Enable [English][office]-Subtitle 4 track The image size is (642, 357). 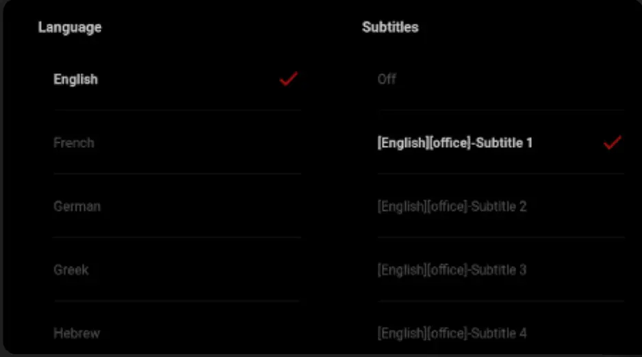[x=452, y=334]
